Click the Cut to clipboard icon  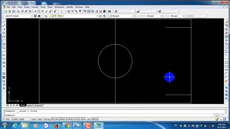pos(35,11)
